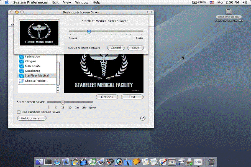251x167 pixels.
Task: Click the Klingon screen saver icon
Action: [x=21, y=61]
